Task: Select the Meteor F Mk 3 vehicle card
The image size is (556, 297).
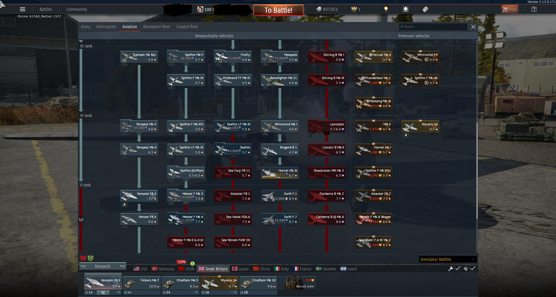Action: coord(186,196)
